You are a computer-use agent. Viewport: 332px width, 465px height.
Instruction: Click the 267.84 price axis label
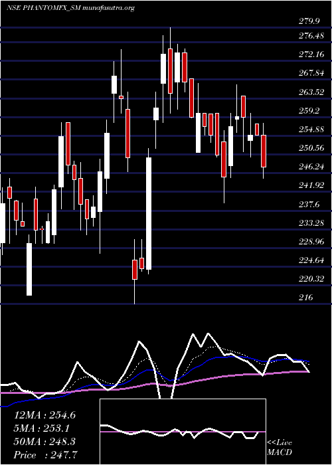coord(312,73)
